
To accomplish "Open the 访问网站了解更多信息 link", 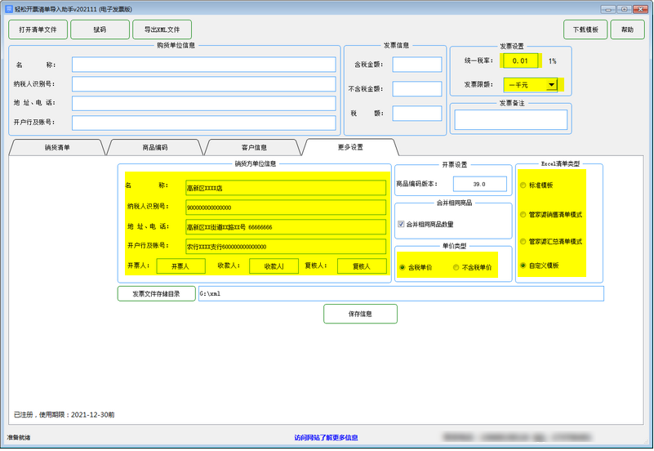I will coord(326,437).
